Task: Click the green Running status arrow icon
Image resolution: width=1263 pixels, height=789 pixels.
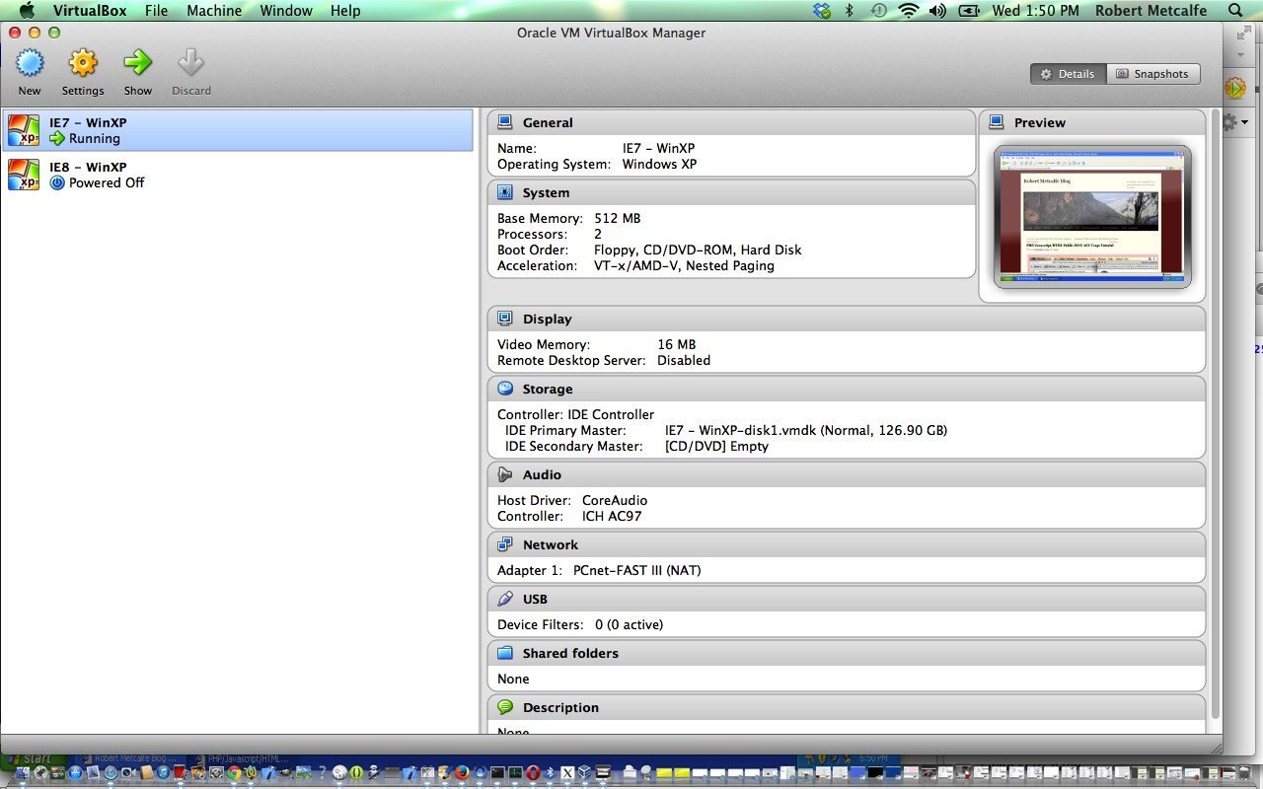Action: (57, 139)
